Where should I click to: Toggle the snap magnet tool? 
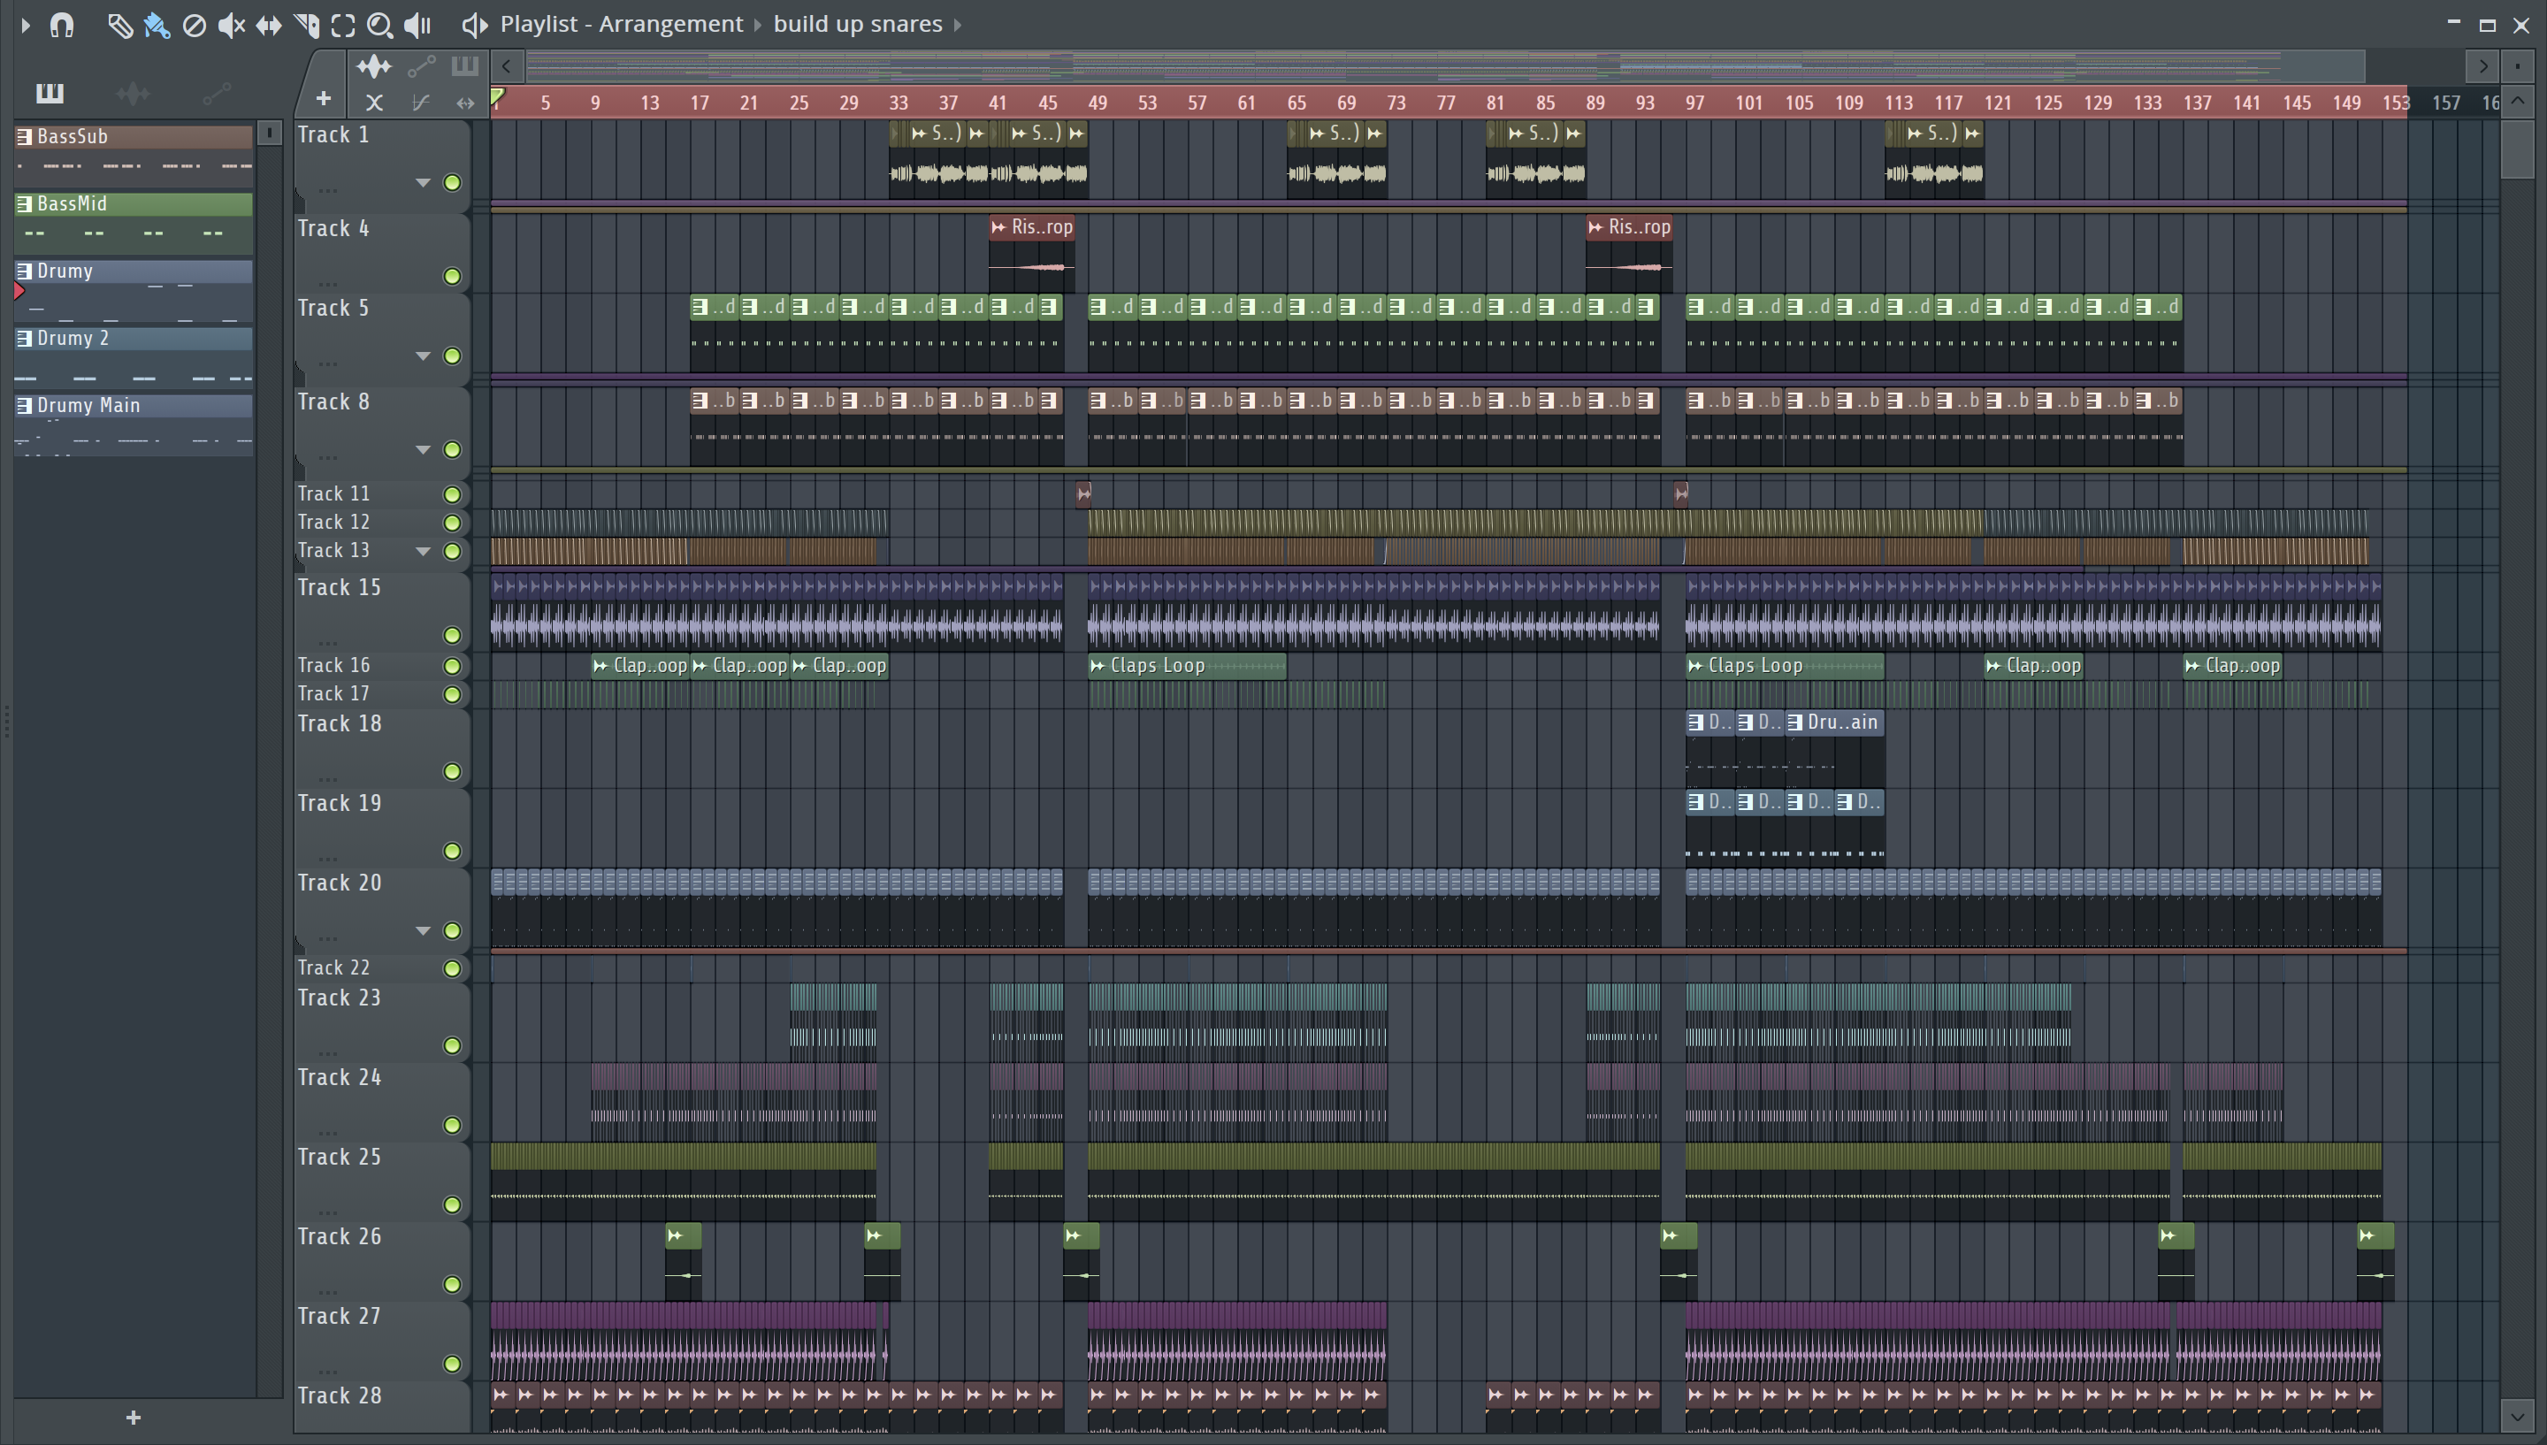[62, 24]
